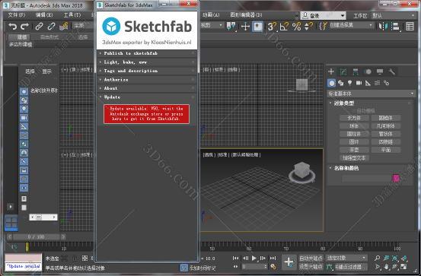The height and width of the screenshot is (276, 421).
Task: Select the Cameras category icon
Action: point(359,83)
